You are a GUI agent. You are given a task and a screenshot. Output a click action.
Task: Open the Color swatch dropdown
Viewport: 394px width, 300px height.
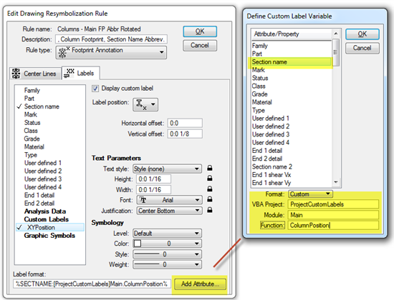click(x=167, y=244)
